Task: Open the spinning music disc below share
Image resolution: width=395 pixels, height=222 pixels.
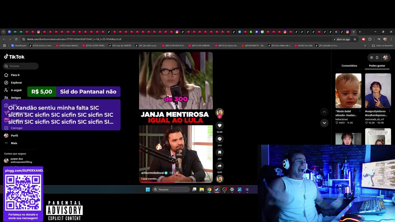Action: 219,179
